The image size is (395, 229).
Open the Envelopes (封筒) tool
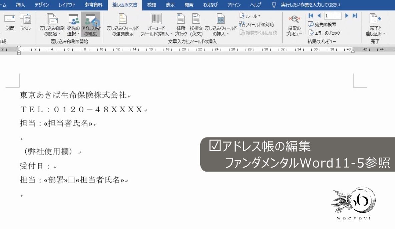click(10, 23)
